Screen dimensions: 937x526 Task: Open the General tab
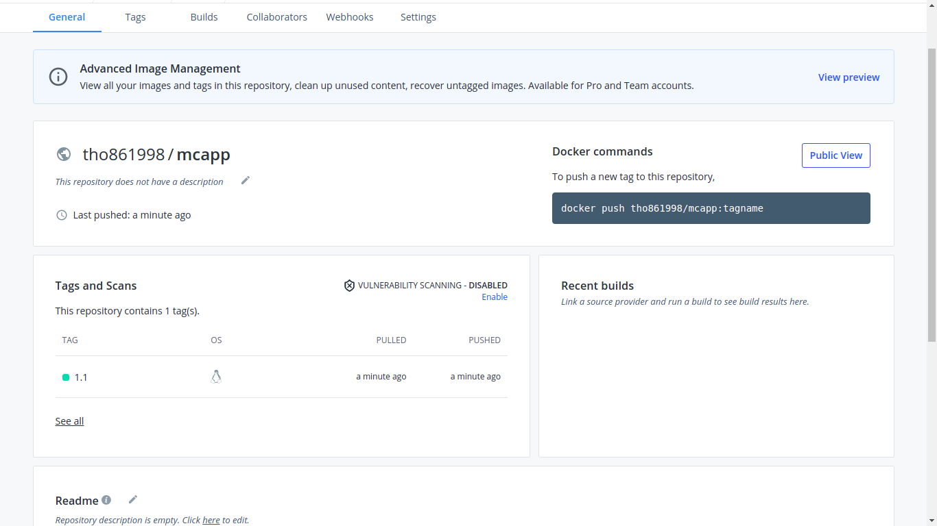[67, 17]
